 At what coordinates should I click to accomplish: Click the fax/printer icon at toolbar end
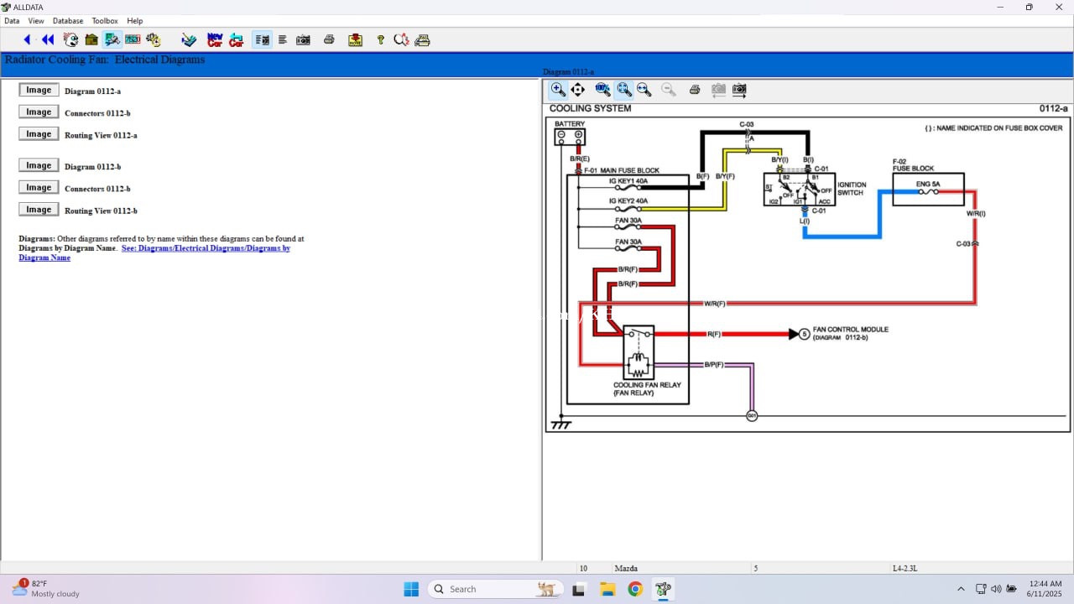coord(422,39)
